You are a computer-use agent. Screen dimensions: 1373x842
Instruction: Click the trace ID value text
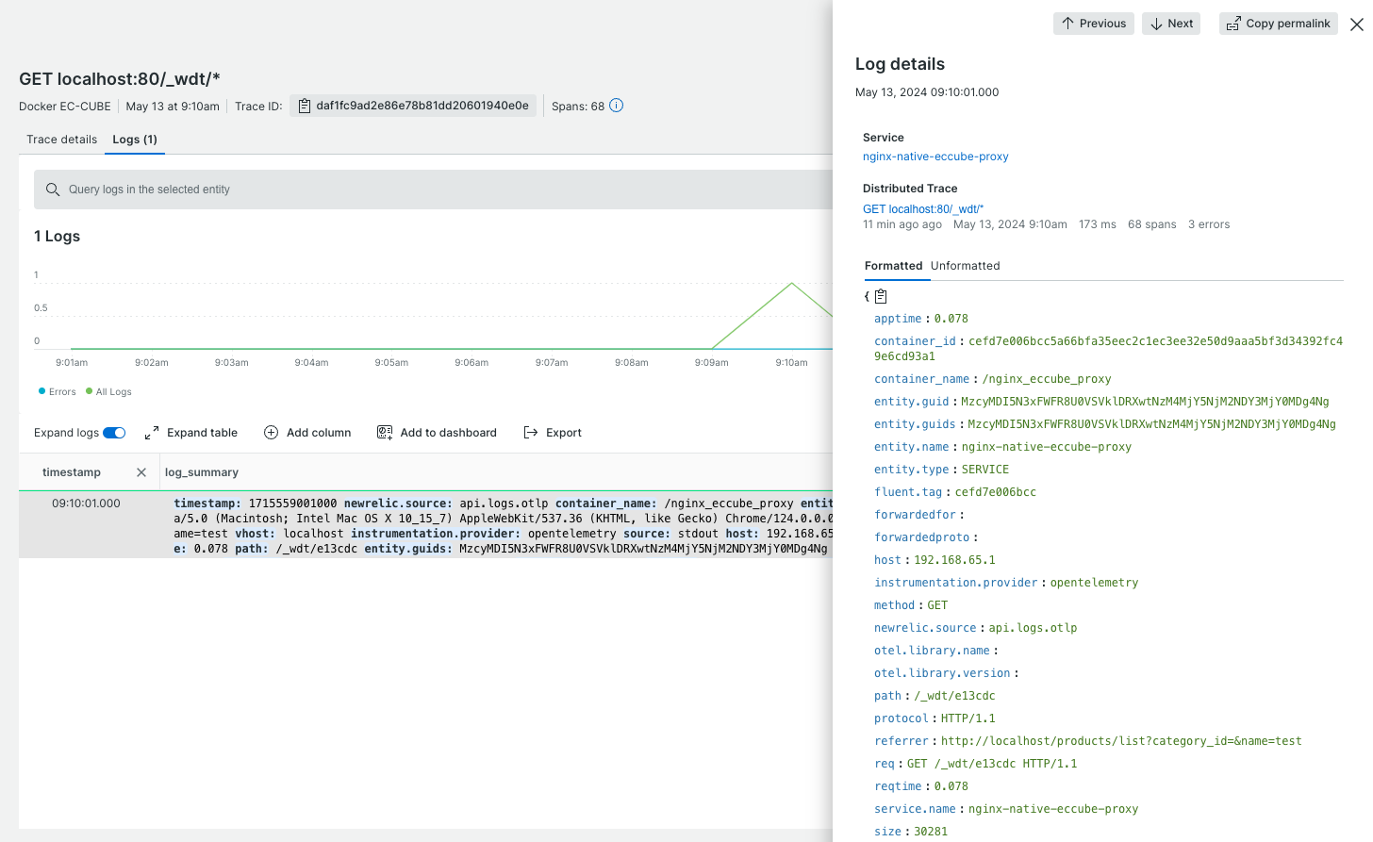coord(422,106)
